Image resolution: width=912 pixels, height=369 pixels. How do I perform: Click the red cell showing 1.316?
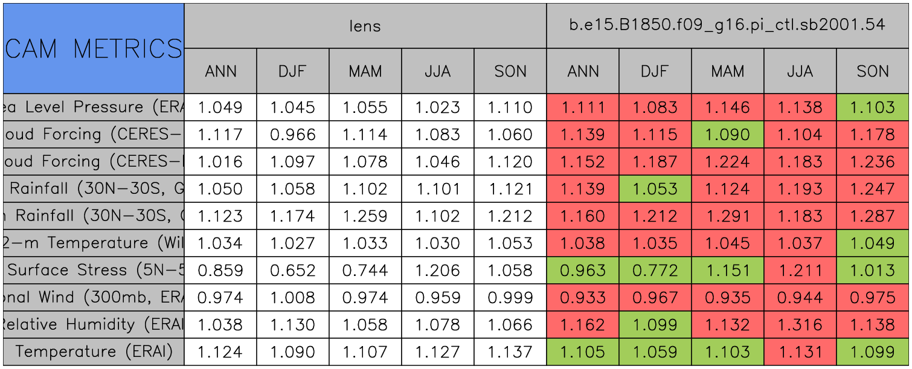coord(800,324)
